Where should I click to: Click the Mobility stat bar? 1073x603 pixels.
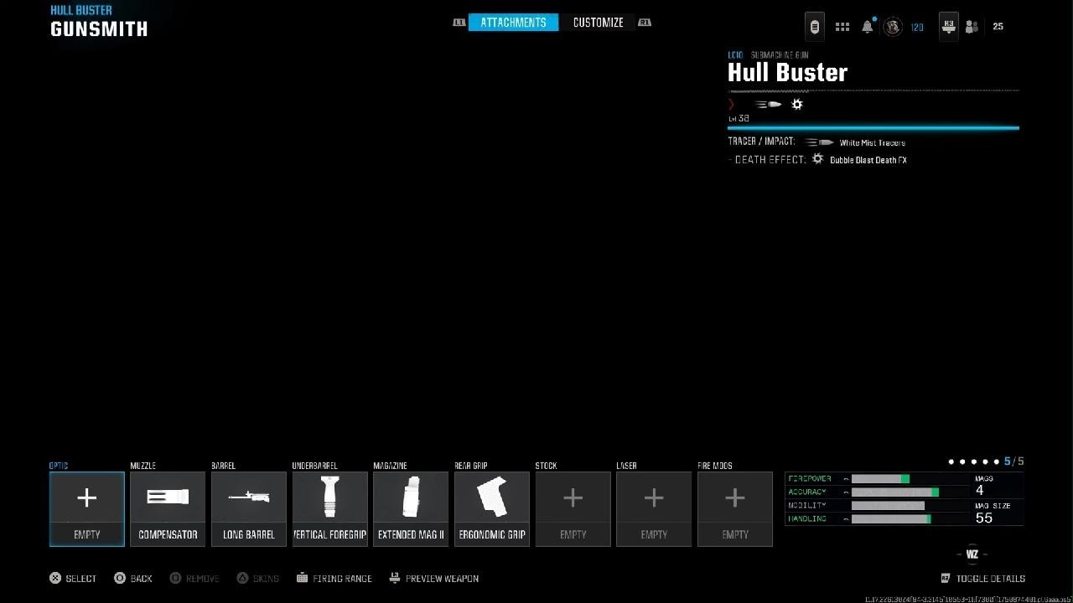(888, 506)
